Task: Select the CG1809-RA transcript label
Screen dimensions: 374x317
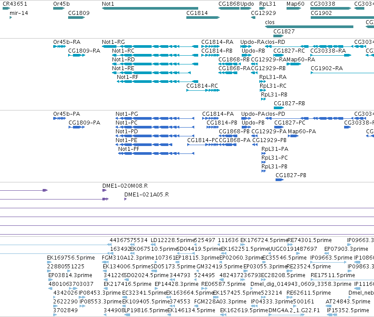Action: tap(84, 51)
